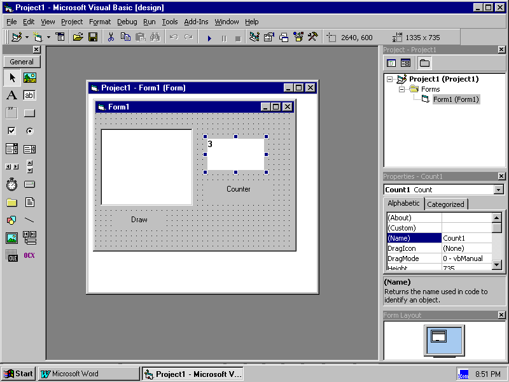Select the Frame tool in the toolbox
The height and width of the screenshot is (382, 509).
tap(12, 113)
